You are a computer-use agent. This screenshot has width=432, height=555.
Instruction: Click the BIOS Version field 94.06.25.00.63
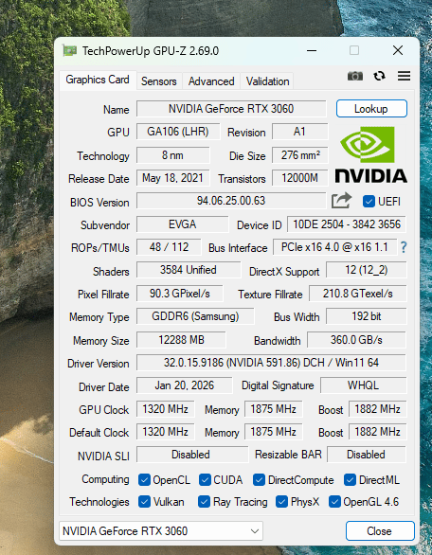[231, 201]
